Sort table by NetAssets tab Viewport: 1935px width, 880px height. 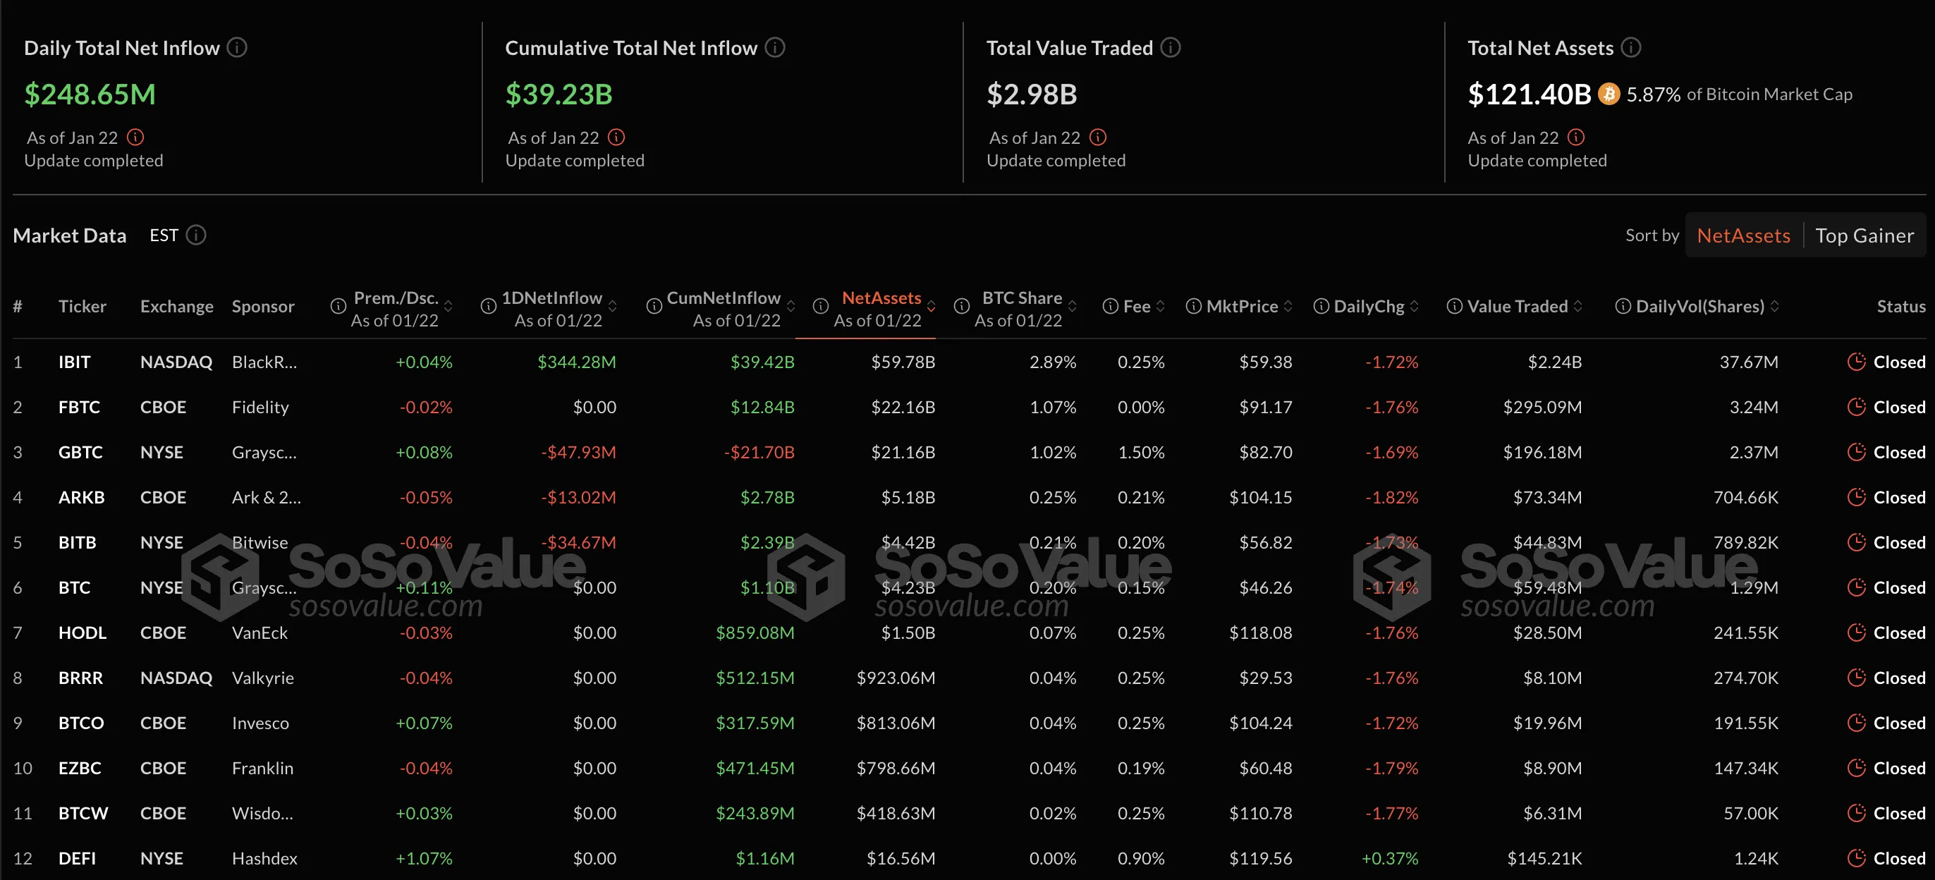[x=1742, y=236]
